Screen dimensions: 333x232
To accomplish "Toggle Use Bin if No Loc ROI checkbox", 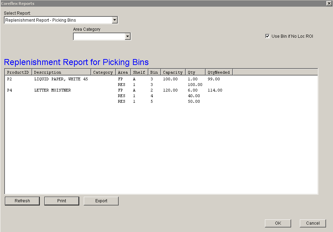I will point(267,36).
